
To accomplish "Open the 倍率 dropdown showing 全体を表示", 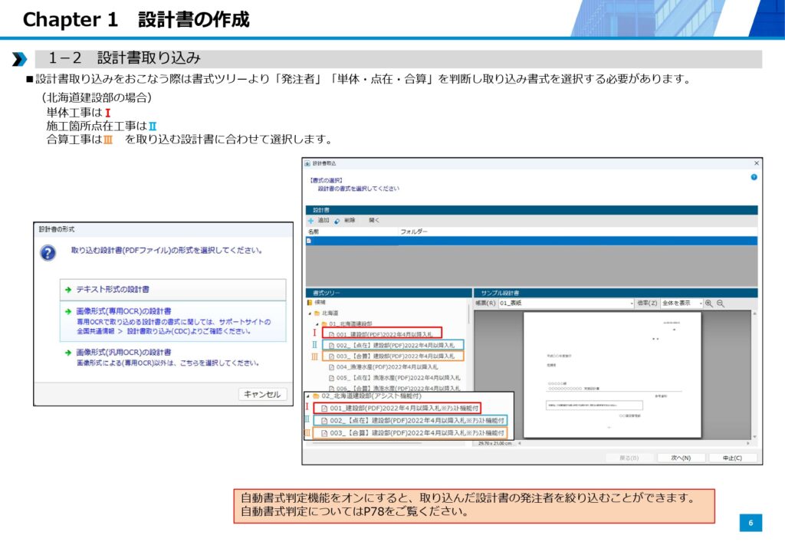I will click(680, 304).
